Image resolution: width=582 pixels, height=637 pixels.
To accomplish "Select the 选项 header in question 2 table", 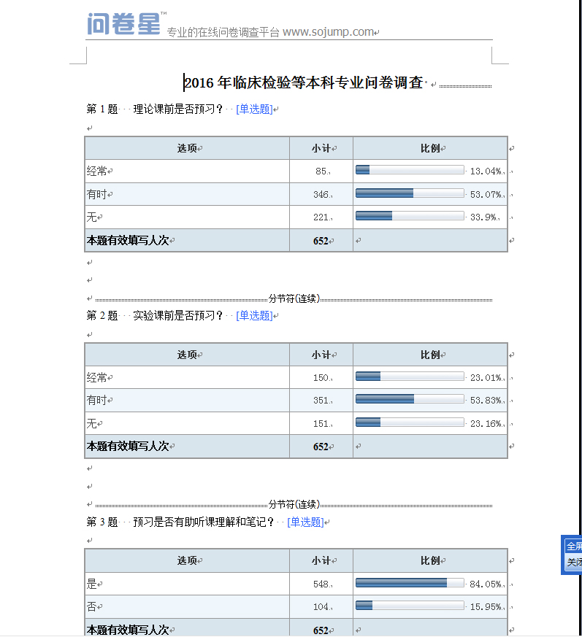I will point(187,355).
